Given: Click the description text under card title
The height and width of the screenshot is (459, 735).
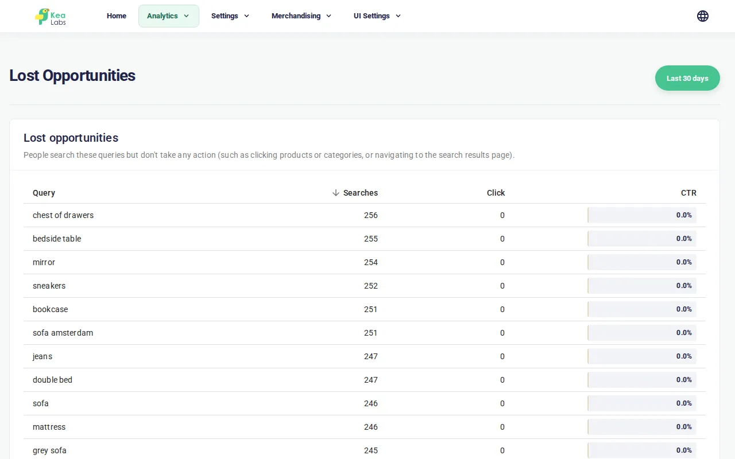Looking at the screenshot, I should [269, 155].
